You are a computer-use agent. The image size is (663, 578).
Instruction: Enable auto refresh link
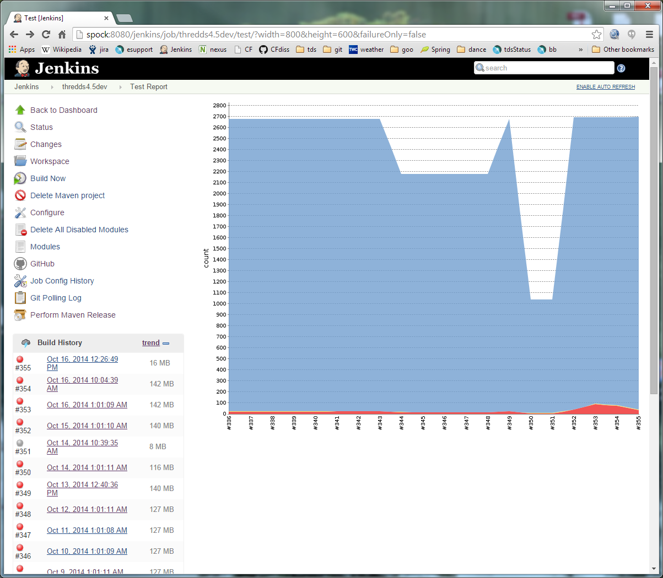pyautogui.click(x=605, y=87)
